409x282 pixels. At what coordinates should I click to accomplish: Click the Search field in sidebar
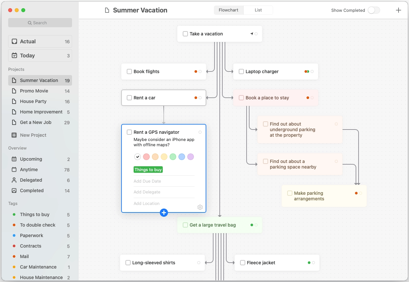[40, 23]
